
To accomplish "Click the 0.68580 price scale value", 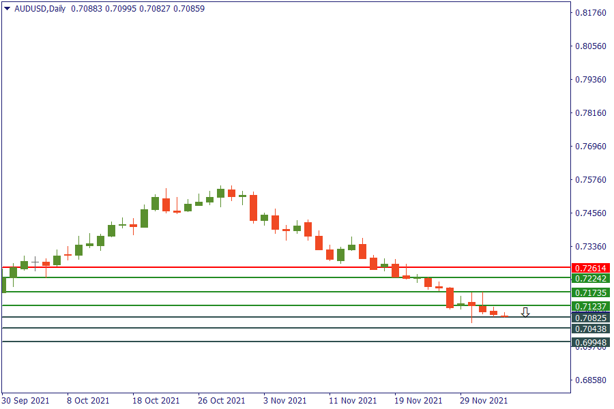I will (x=591, y=380).
